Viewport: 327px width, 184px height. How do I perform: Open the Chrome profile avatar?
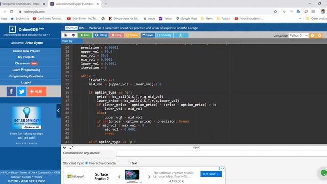(x=323, y=12)
